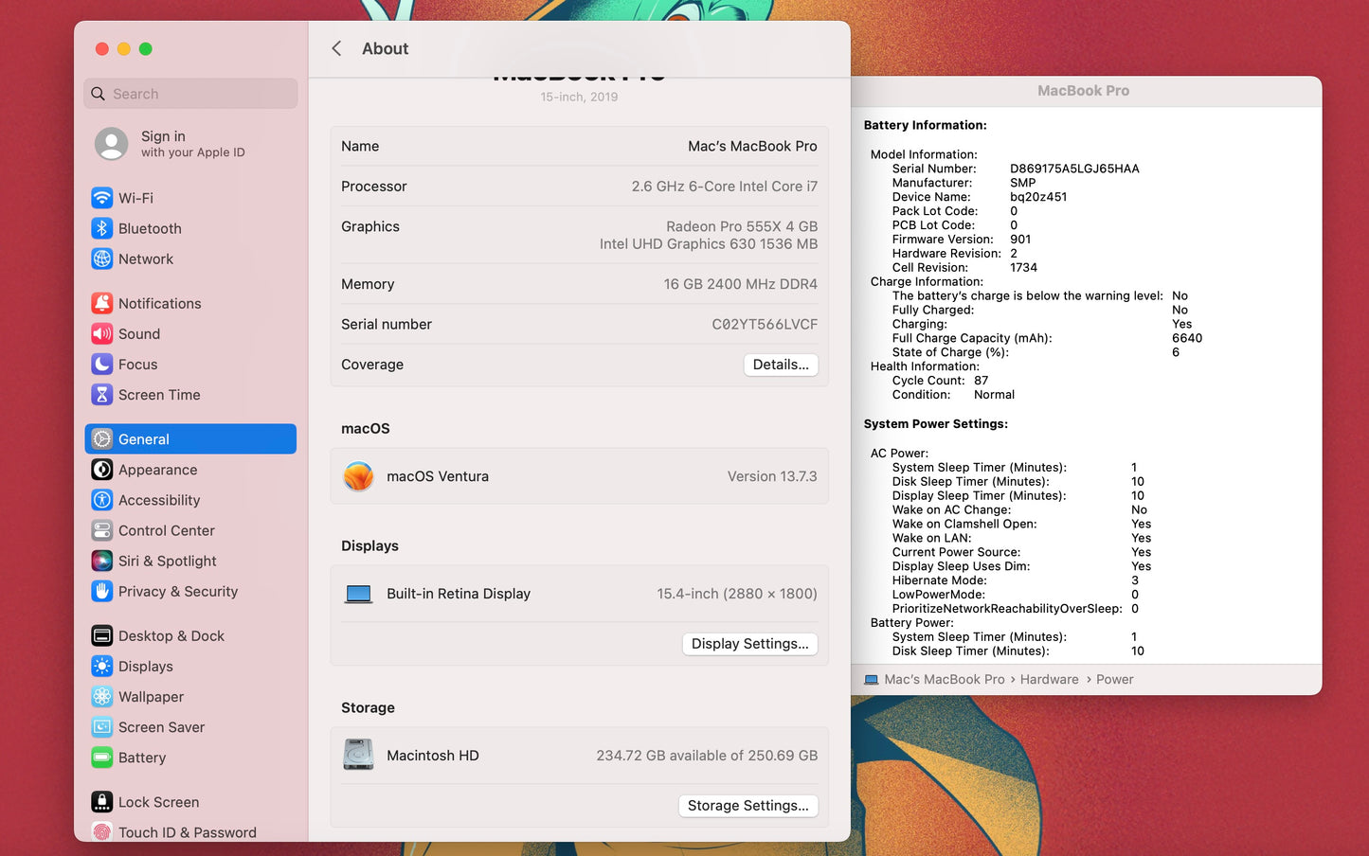Viewport: 1369px width, 856px height.
Task: Click Radeon Pro 555X 4 GB text
Action: 741,226
